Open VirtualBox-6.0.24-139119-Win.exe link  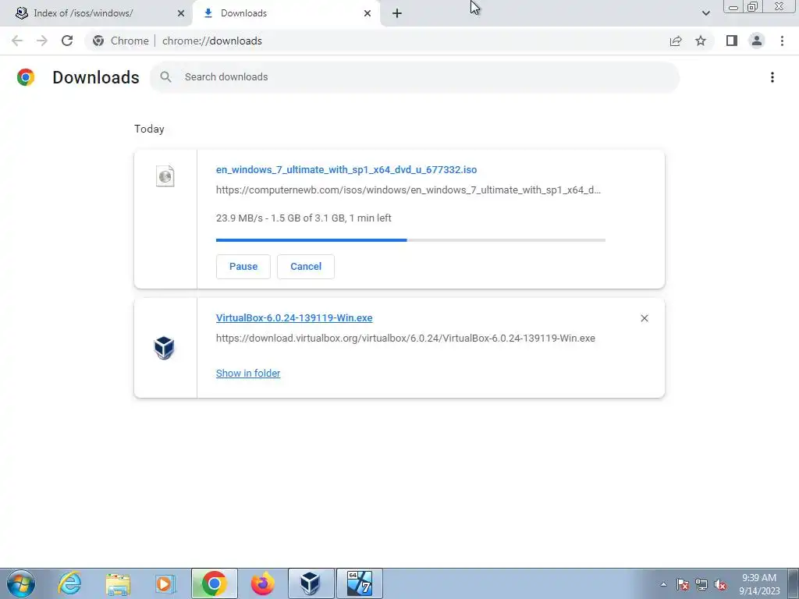294,318
